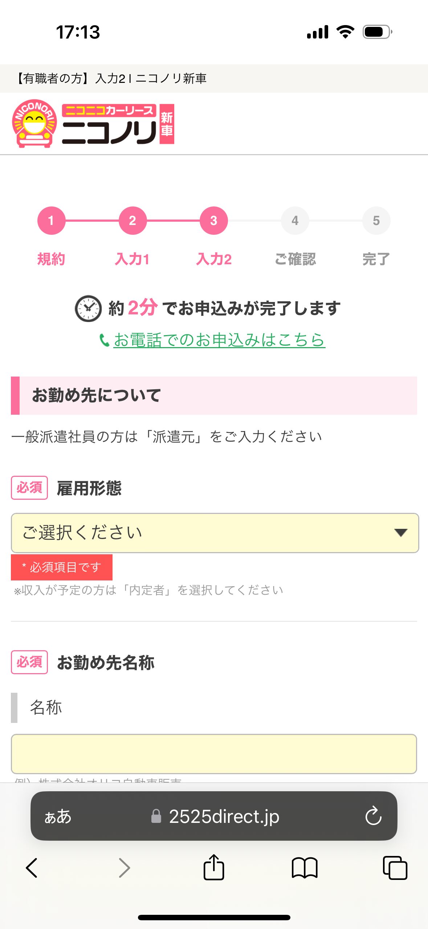This screenshot has height=929, width=428.
Task: Tap step 5 完了 circle
Action: pyautogui.click(x=376, y=221)
